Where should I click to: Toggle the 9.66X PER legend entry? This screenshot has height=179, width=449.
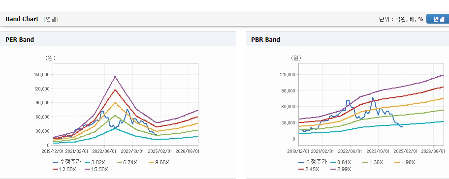tap(159, 162)
